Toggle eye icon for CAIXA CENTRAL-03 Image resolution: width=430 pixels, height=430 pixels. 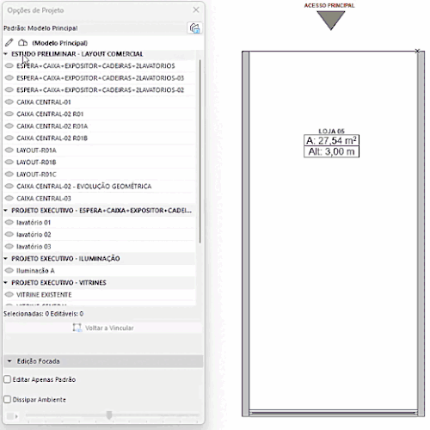pyautogui.click(x=9, y=198)
